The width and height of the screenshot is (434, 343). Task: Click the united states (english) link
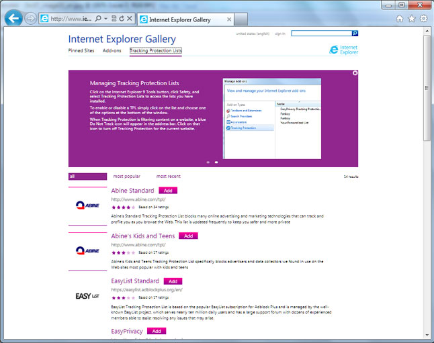pyautogui.click(x=253, y=34)
